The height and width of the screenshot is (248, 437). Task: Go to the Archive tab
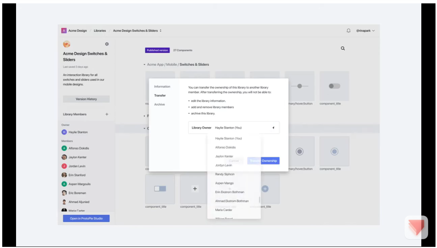coord(159,105)
